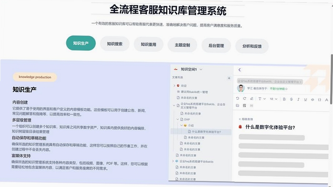The width and height of the screenshot is (333, 187).
Task: Click the 自动保存和草稿功能 subheading
Action: click(29, 138)
